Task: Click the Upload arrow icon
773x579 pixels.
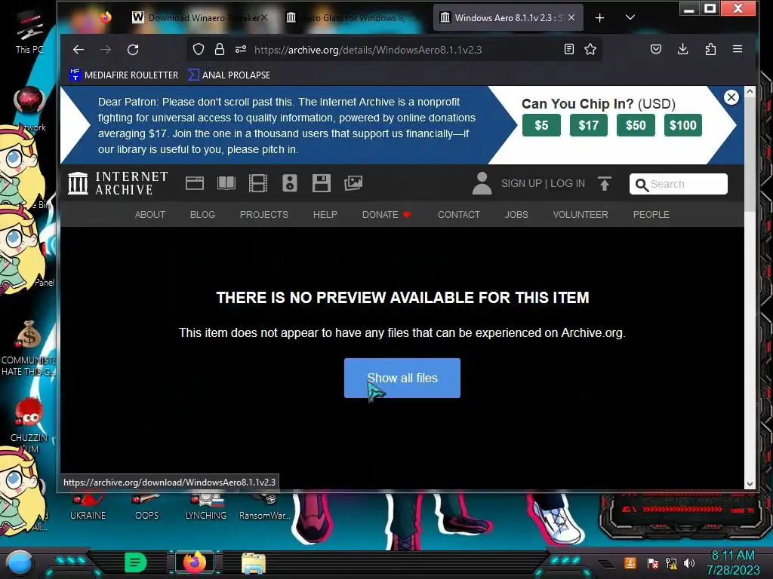Action: tap(605, 183)
